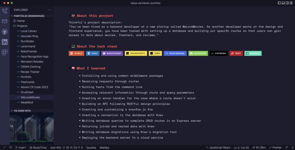Open MusicTime in status bar
Screen dimensions: 295x150
tap(38, 147)
